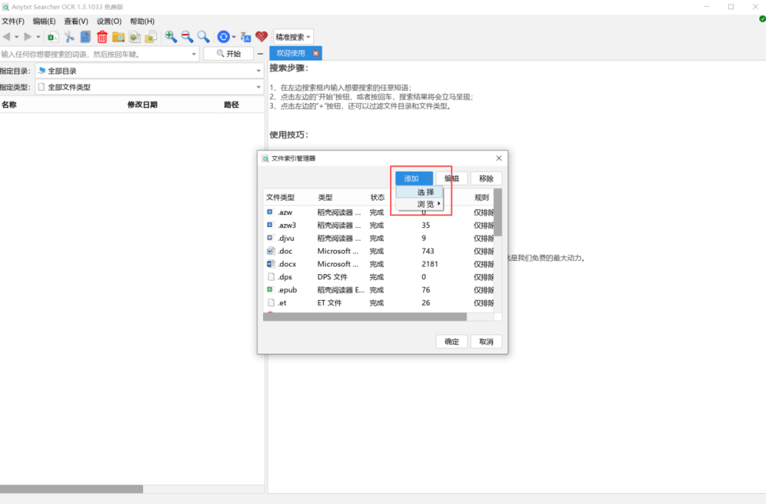This screenshot has width=766, height=504.
Task: Click the copy file icon with green arrow
Action: 135,37
